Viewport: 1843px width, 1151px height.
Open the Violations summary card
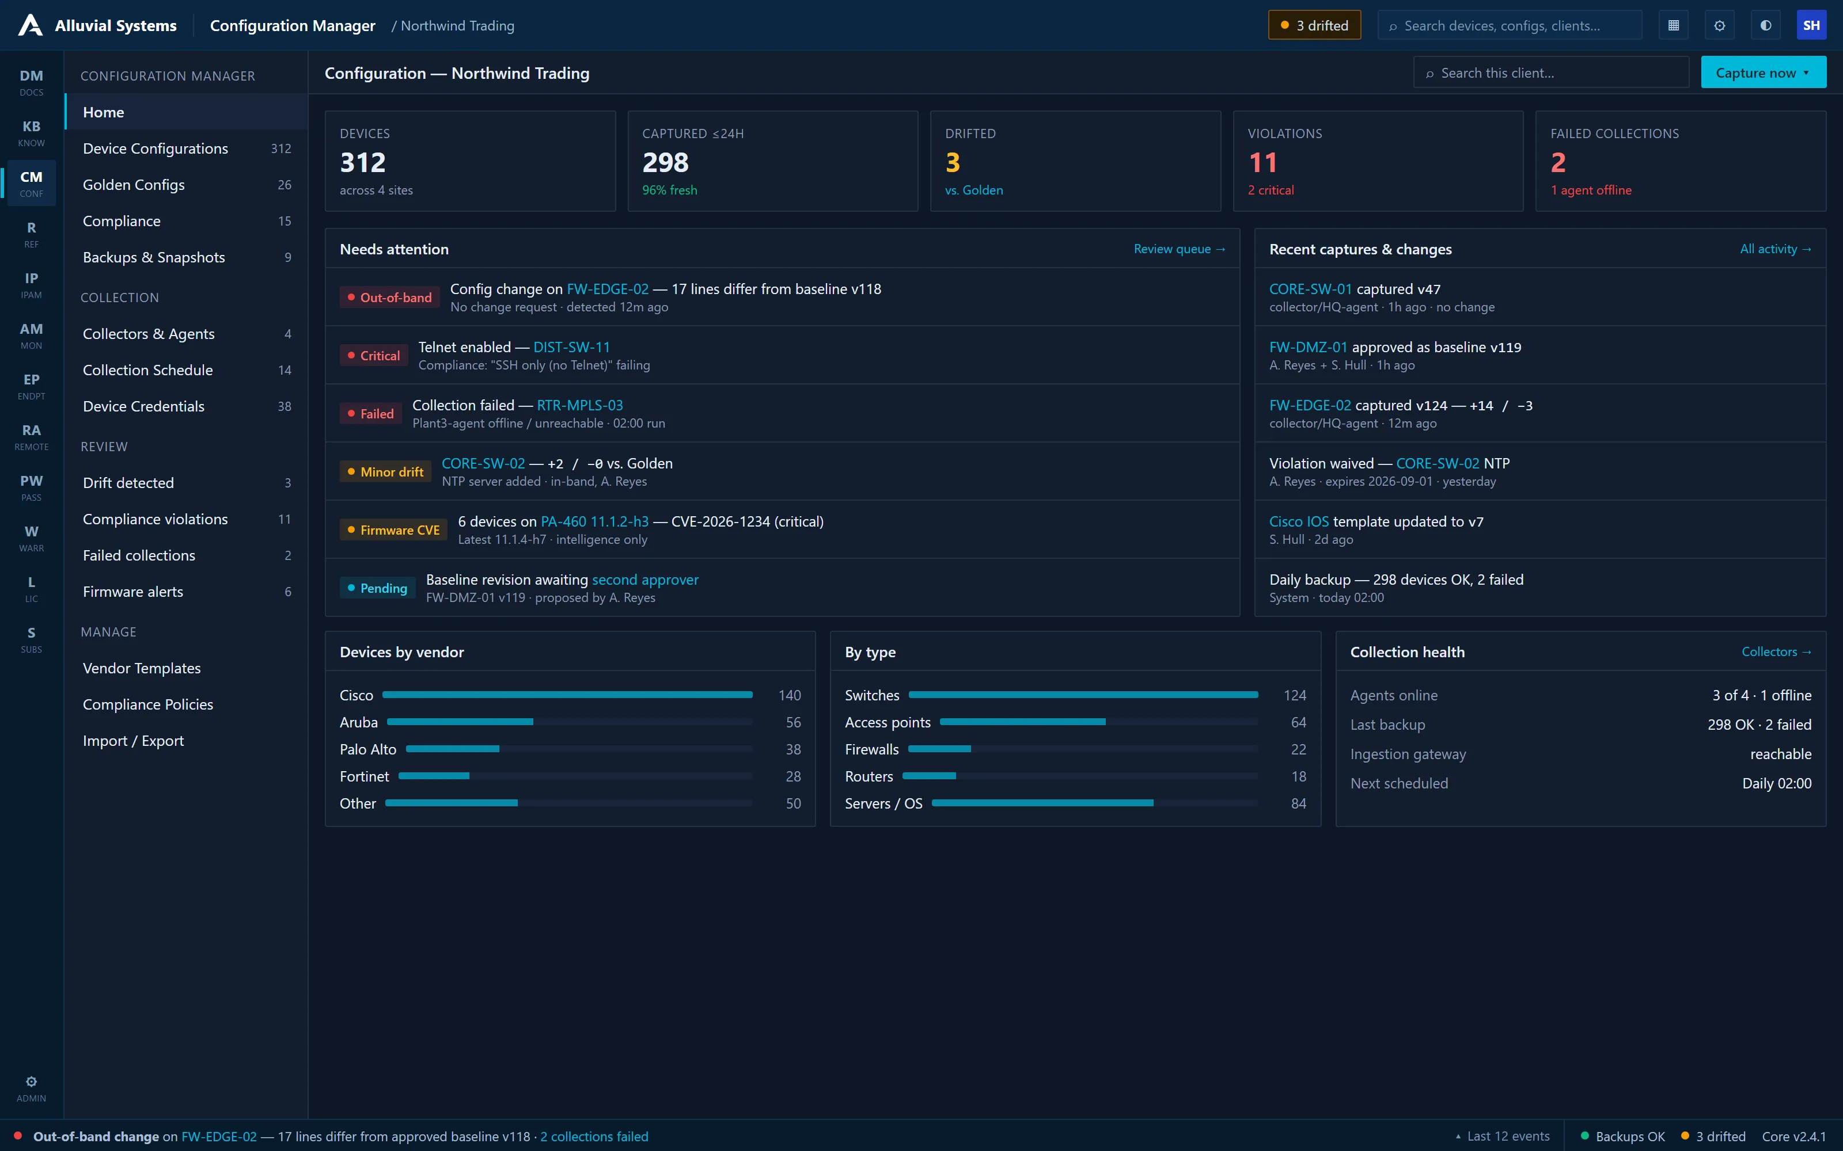pyautogui.click(x=1377, y=161)
